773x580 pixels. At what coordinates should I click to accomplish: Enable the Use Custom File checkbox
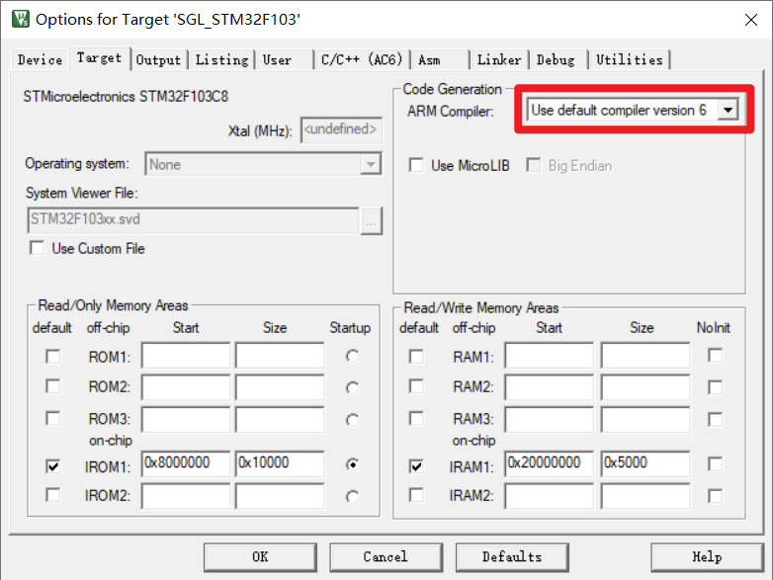click(x=38, y=248)
